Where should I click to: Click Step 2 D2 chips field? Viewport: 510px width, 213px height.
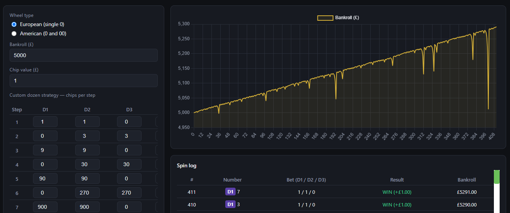coord(87,136)
